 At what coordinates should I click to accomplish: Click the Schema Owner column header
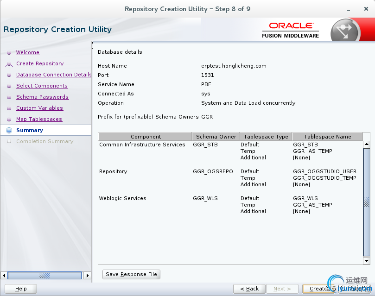[x=216, y=137]
